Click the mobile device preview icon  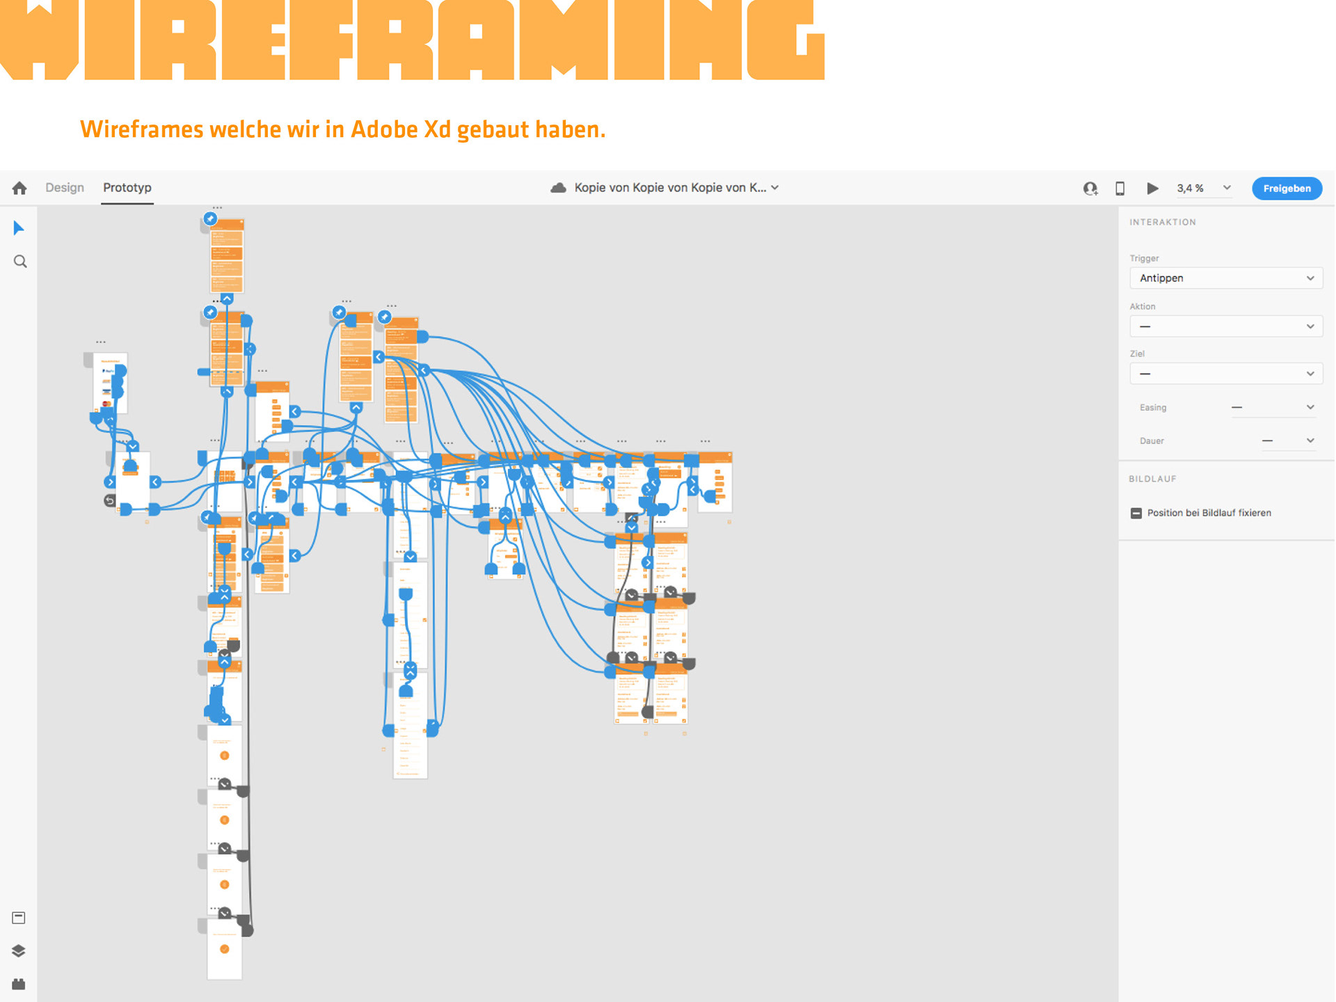click(x=1120, y=189)
